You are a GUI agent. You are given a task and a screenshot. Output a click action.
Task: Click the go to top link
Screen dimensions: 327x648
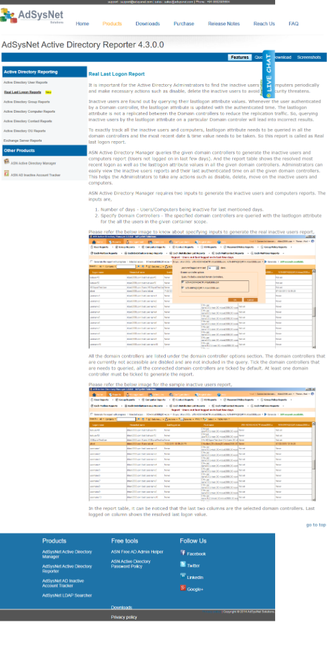tap(316, 525)
